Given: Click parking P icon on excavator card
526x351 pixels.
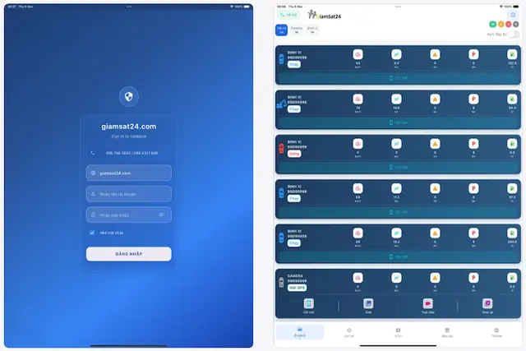Looking at the screenshot, I should click(x=473, y=99).
